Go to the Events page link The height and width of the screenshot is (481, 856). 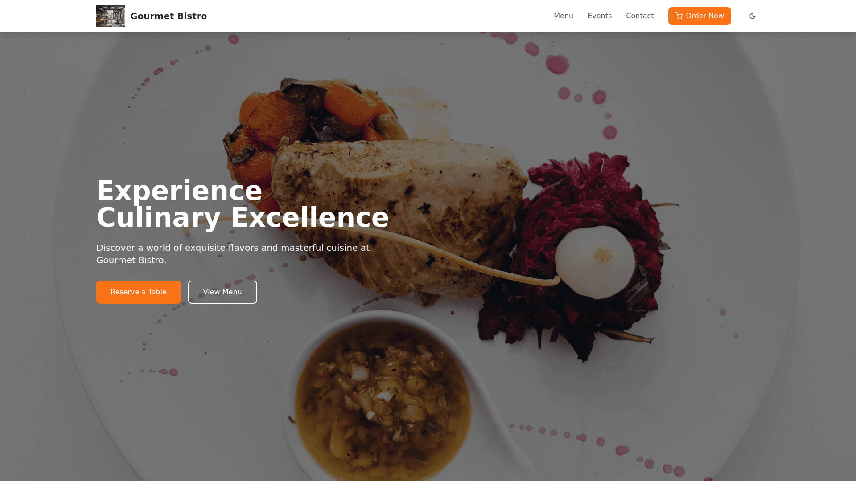click(x=600, y=16)
